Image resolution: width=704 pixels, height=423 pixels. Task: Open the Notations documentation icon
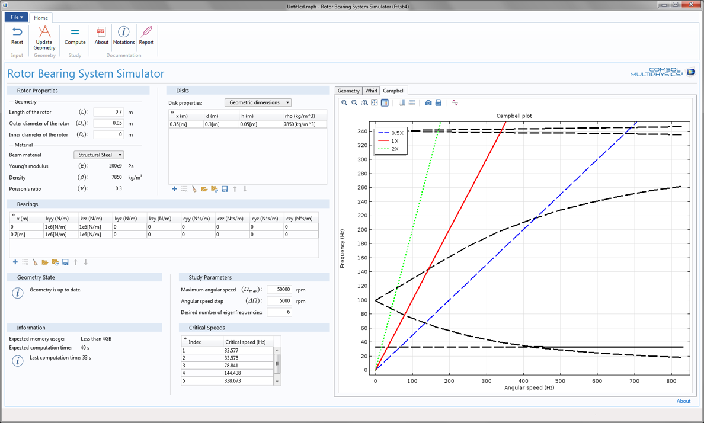point(123,36)
